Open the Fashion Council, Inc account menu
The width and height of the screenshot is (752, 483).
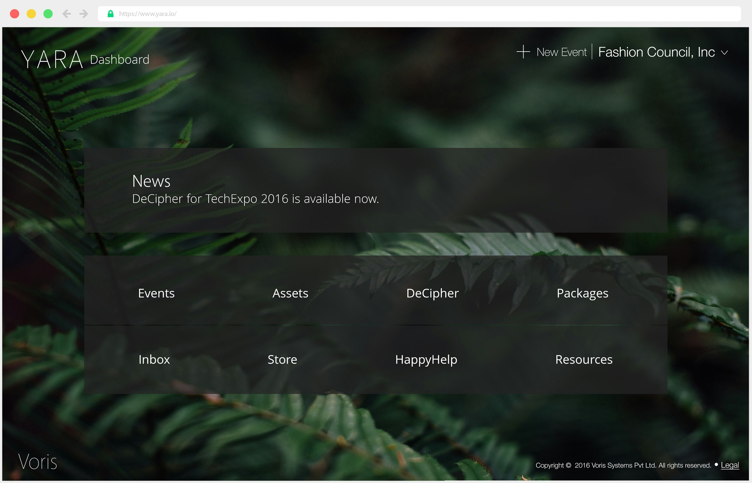click(x=656, y=52)
